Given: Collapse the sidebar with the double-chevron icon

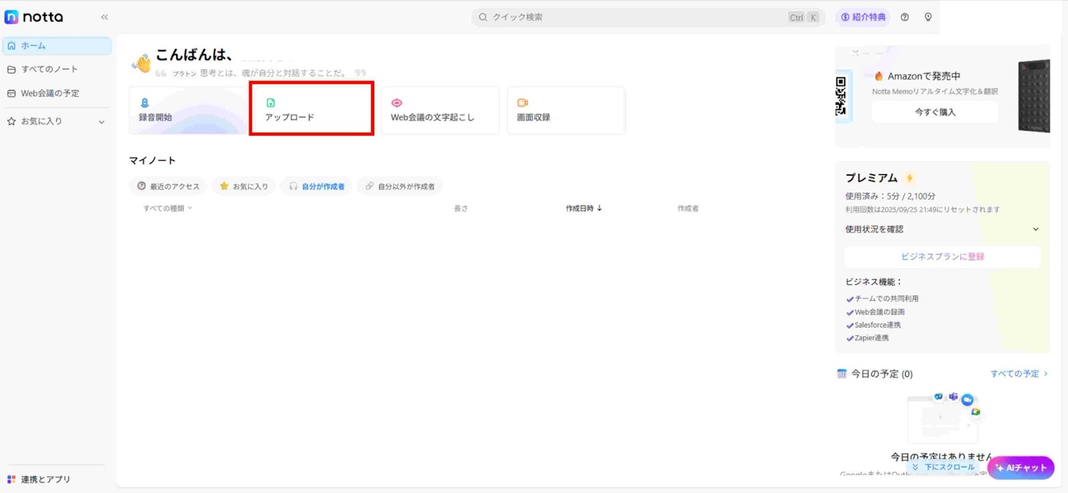Looking at the screenshot, I should (x=104, y=17).
